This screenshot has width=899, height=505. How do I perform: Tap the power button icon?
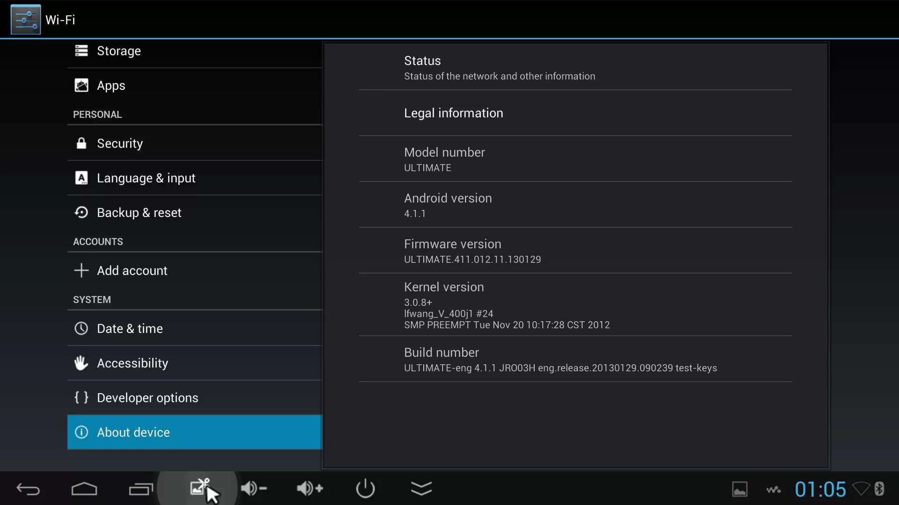pos(365,489)
